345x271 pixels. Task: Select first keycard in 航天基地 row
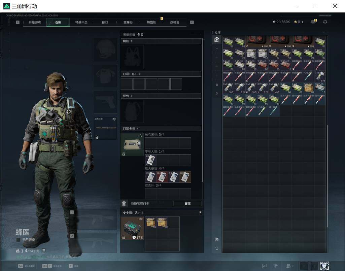point(151,177)
